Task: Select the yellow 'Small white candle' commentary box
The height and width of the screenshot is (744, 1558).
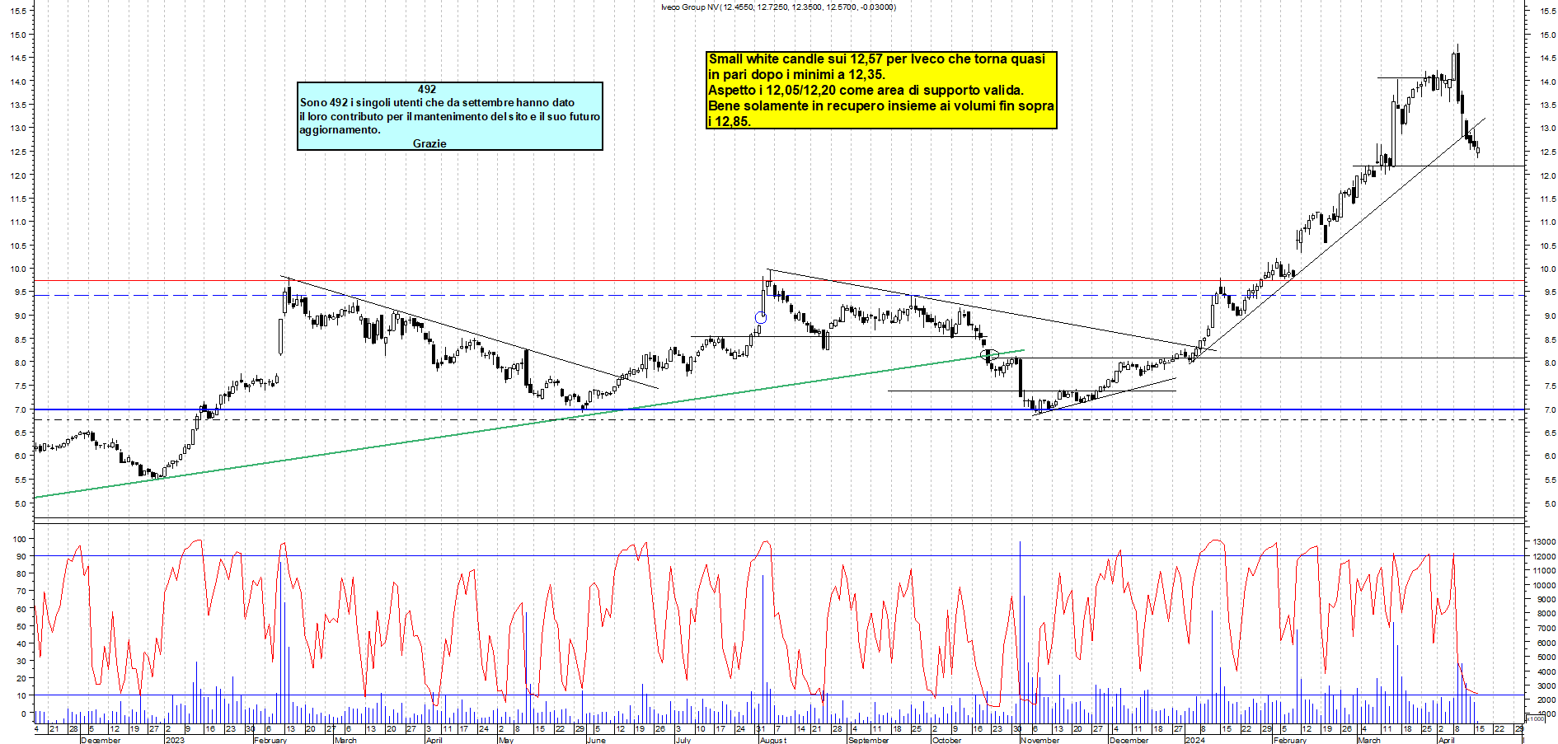Action: pyautogui.click(x=882, y=90)
